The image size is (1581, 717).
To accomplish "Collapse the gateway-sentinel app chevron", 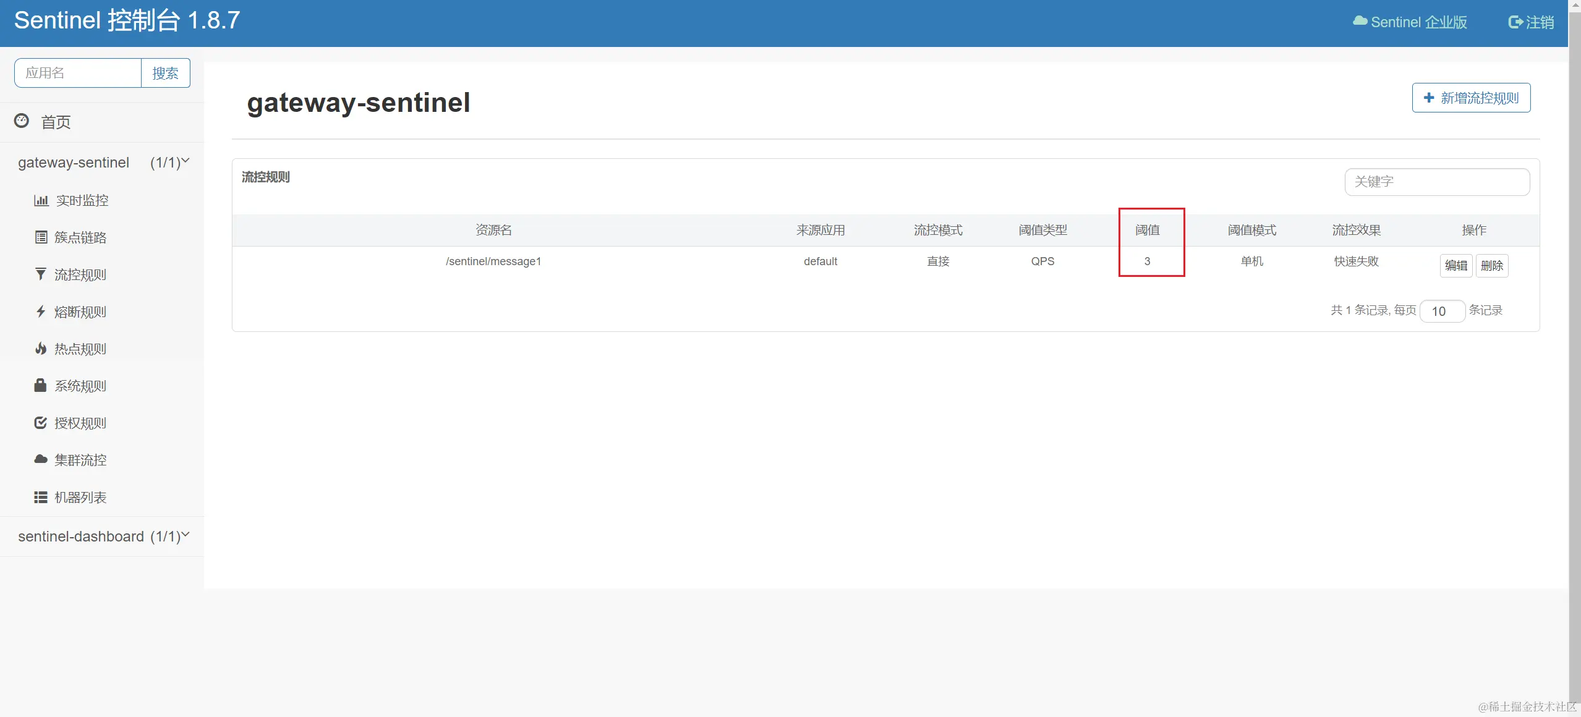I will 185,161.
